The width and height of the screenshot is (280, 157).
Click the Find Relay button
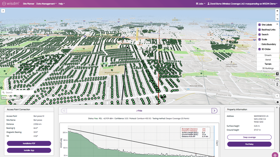pyautogui.click(x=249, y=144)
